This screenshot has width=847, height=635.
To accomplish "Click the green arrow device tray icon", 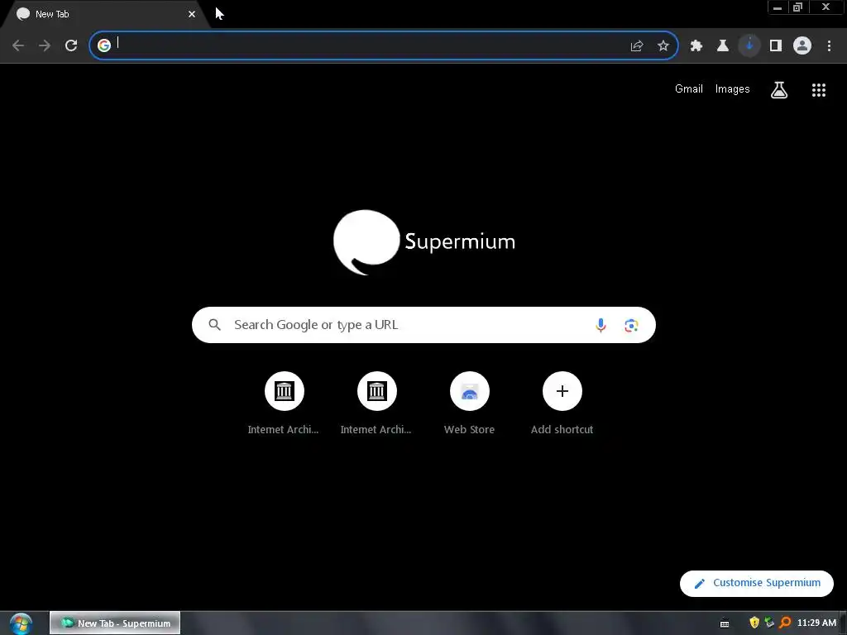I will 769,623.
